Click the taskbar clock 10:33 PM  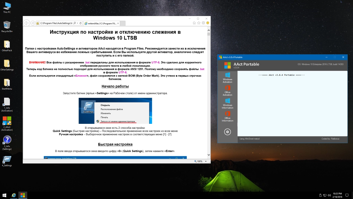point(337,195)
